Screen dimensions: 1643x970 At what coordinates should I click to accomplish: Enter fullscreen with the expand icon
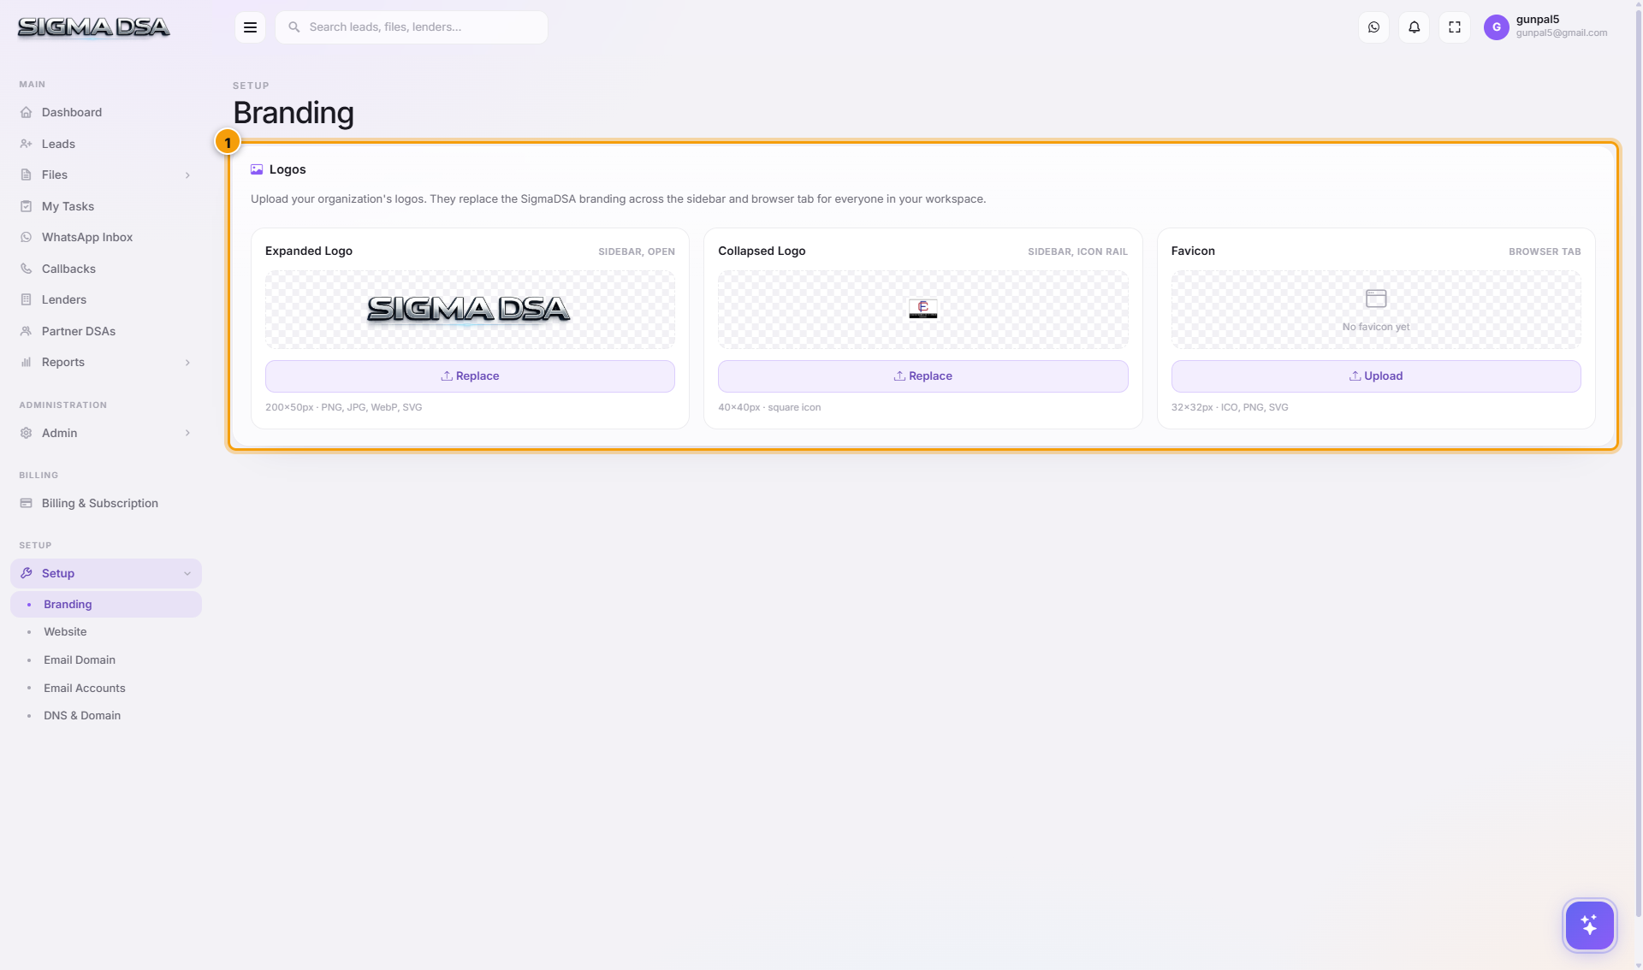point(1454,27)
